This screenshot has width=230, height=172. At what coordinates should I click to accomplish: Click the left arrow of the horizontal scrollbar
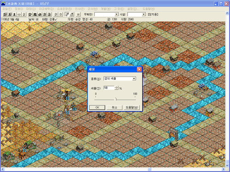pos(3,169)
